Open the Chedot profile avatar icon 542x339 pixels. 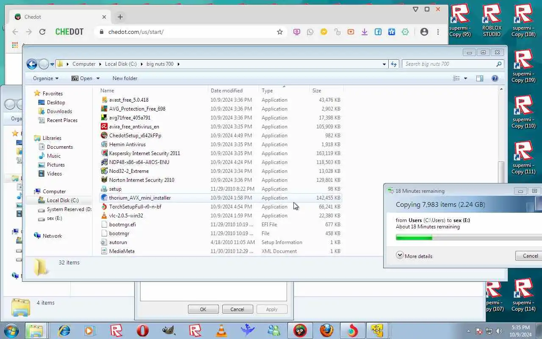click(x=424, y=32)
